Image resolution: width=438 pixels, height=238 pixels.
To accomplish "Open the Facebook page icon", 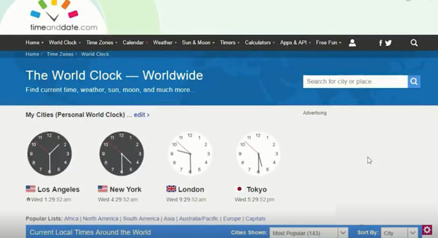I will [x=380, y=43].
